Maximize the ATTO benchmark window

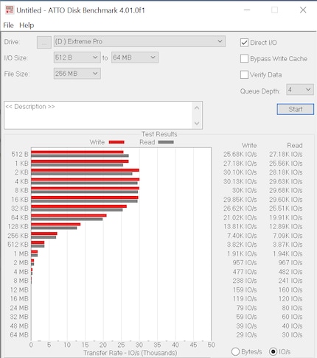274,10
